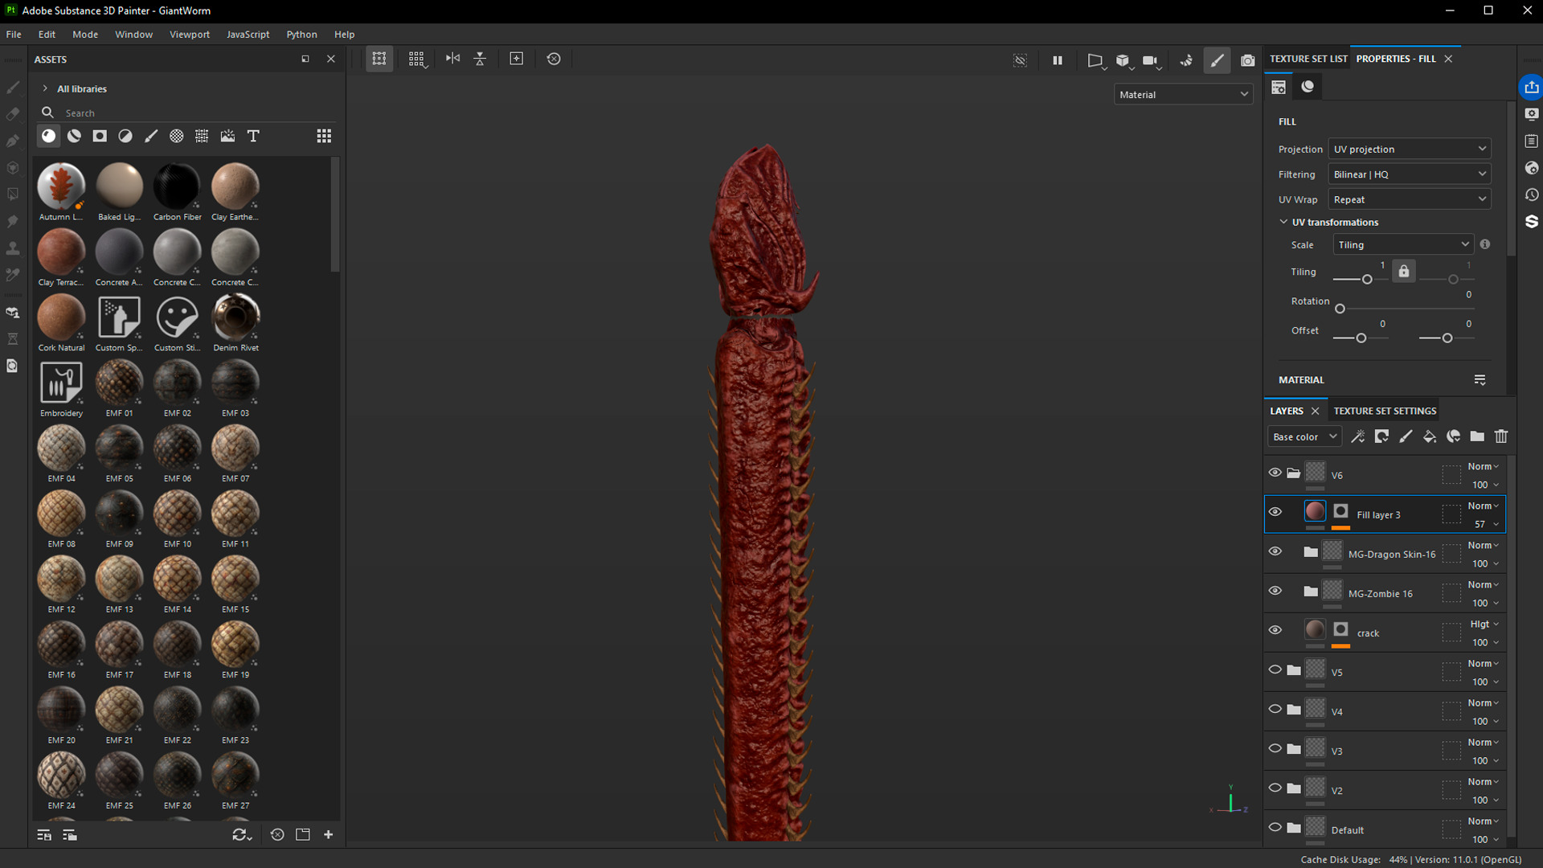Select the Clone stamp tool in left toolbar
Screen dimensions: 1543x868
coord(13,248)
